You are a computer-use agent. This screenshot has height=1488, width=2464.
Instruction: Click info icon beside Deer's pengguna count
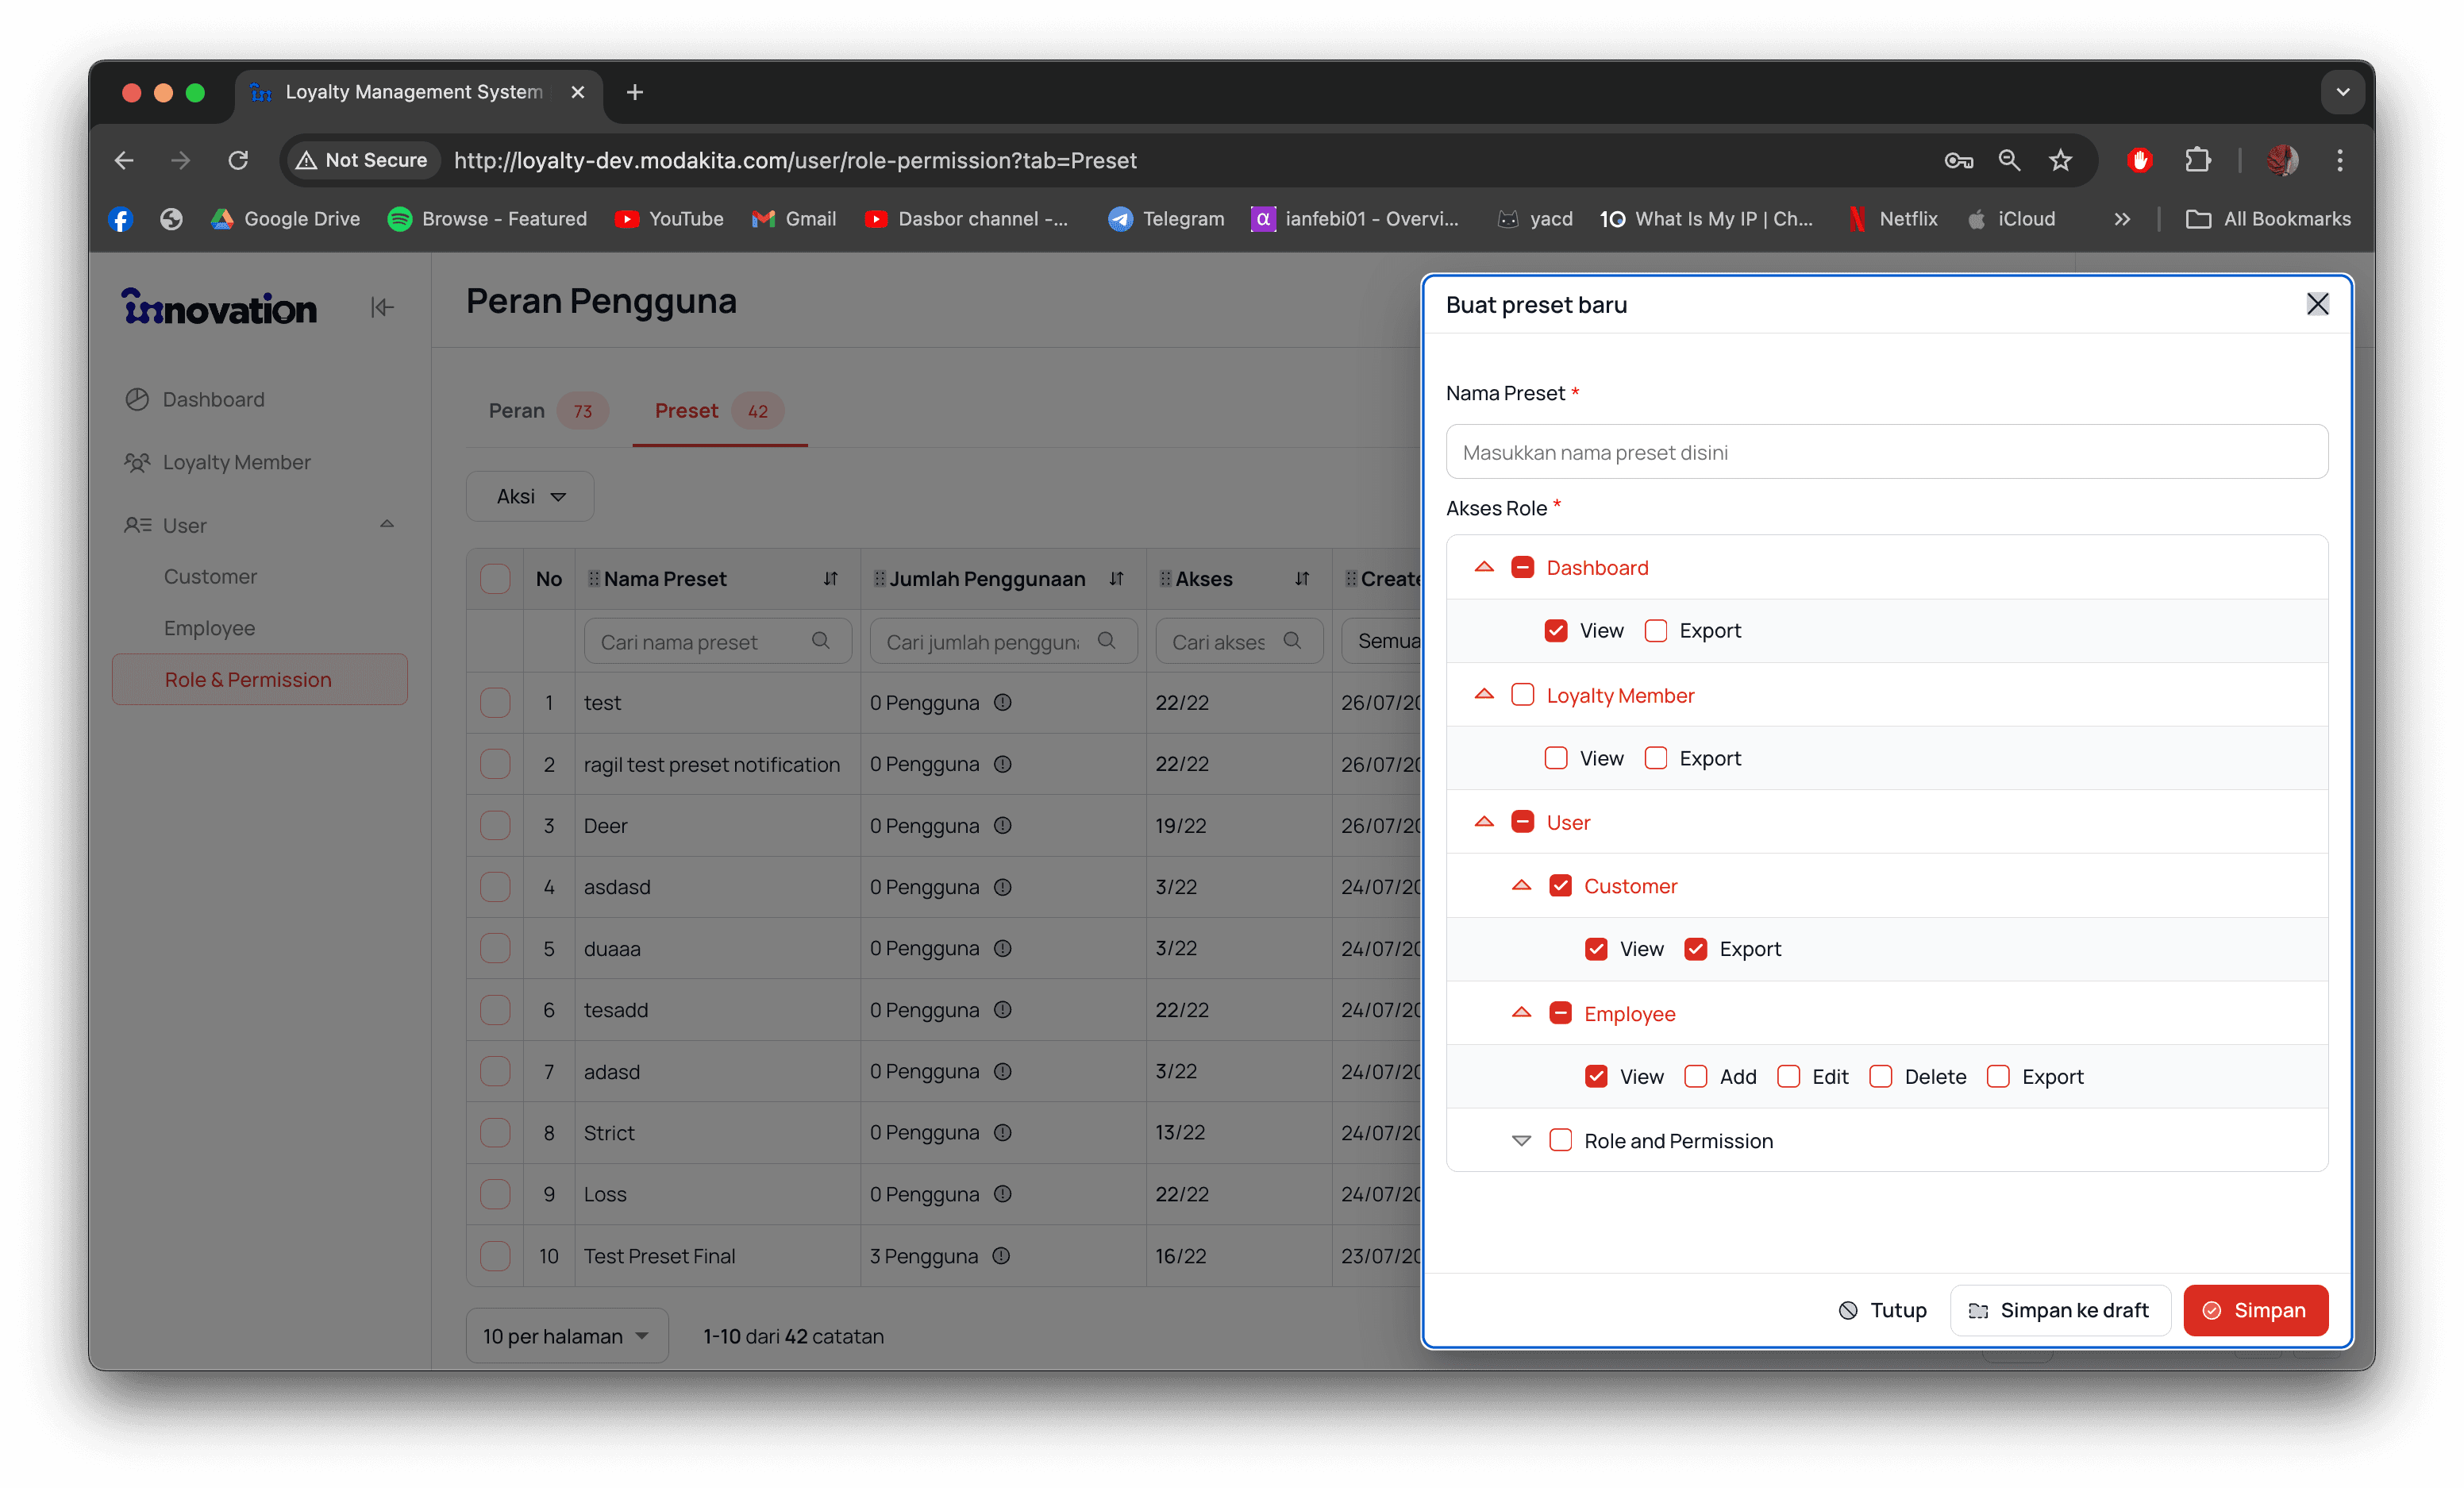coord(1003,826)
